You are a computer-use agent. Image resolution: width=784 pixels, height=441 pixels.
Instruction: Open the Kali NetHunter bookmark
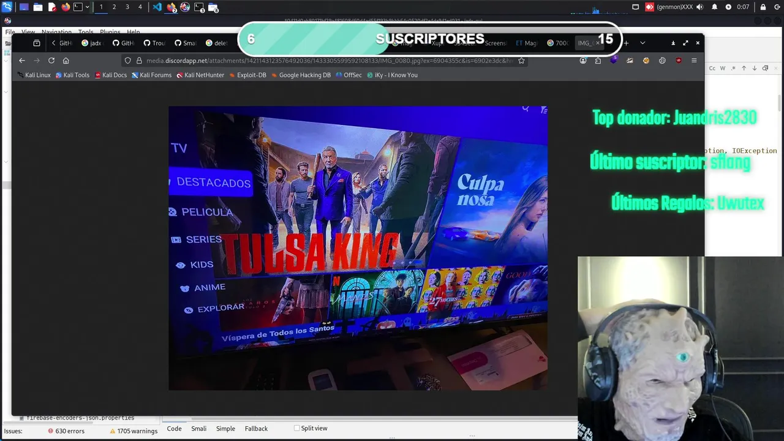point(200,75)
